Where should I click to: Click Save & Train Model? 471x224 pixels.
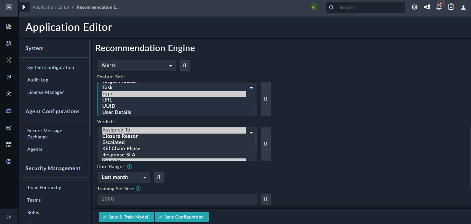coord(126,217)
